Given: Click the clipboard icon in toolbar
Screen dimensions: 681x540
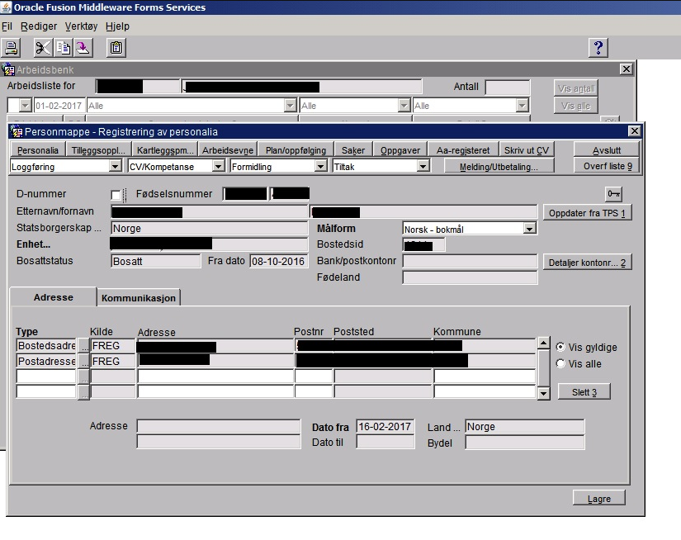Looking at the screenshot, I should pyautogui.click(x=116, y=48).
